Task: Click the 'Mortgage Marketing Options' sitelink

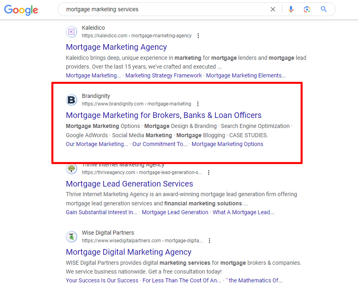Action: 228,144
